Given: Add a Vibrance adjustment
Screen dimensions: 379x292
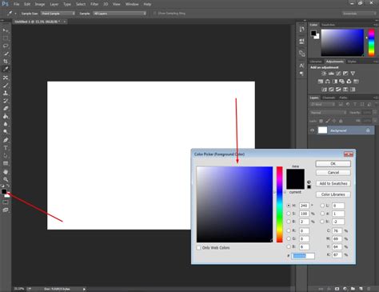Looking at the screenshot, I should 353,74.
